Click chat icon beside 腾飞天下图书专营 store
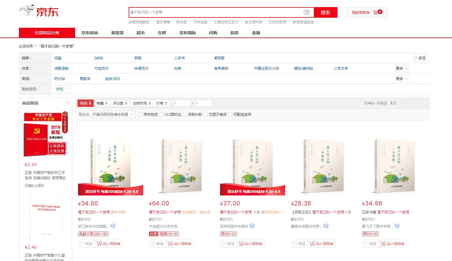The height and width of the screenshot is (261, 452). 397,226
